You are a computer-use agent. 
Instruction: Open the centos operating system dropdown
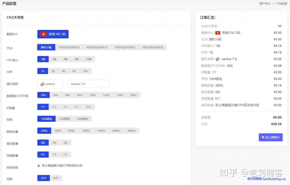tap(50, 84)
